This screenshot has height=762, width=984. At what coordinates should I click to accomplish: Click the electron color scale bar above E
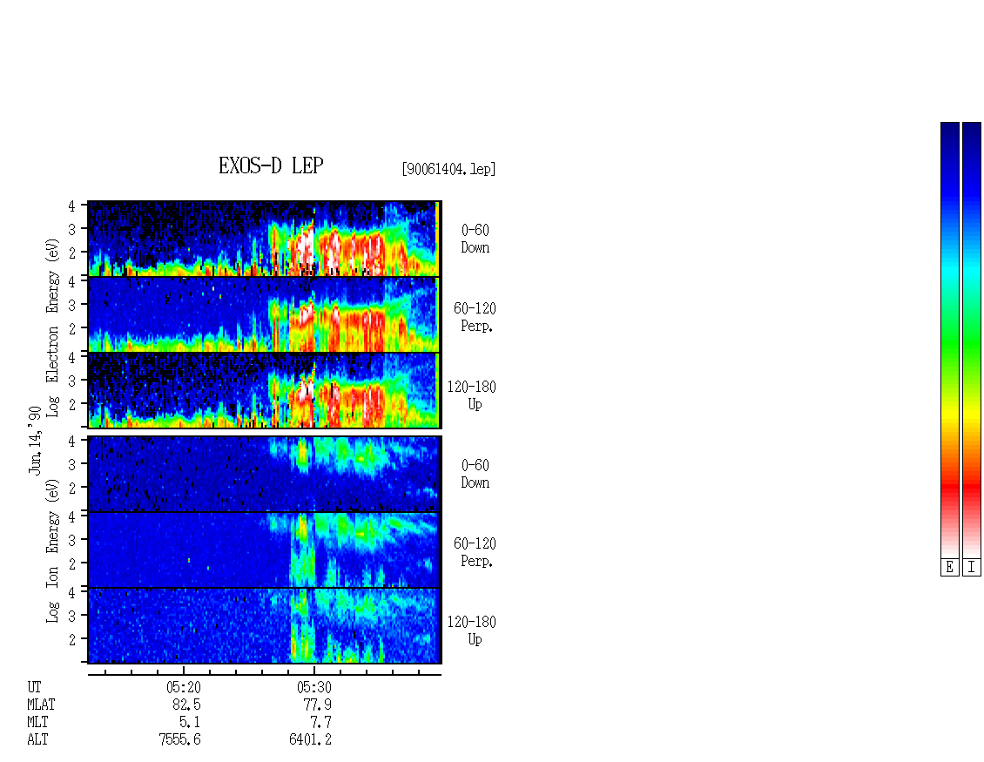949,340
